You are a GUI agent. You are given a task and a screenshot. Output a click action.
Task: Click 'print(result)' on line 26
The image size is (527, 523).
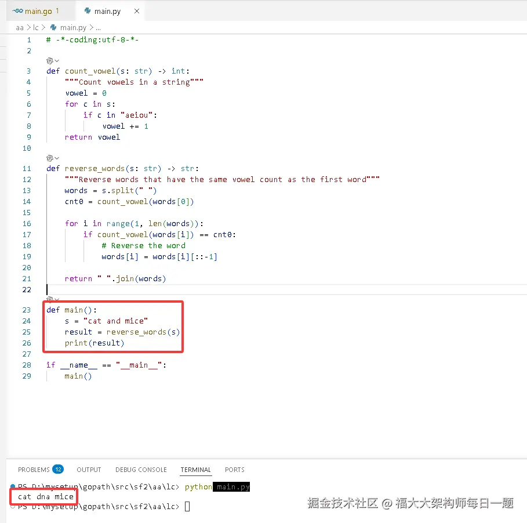click(95, 343)
